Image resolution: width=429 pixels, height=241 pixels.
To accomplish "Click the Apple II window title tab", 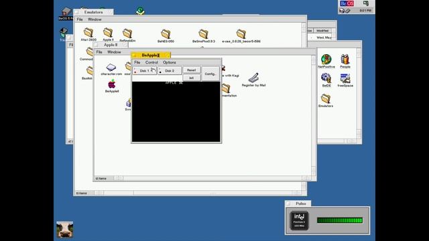I will pyautogui.click(x=111, y=45).
